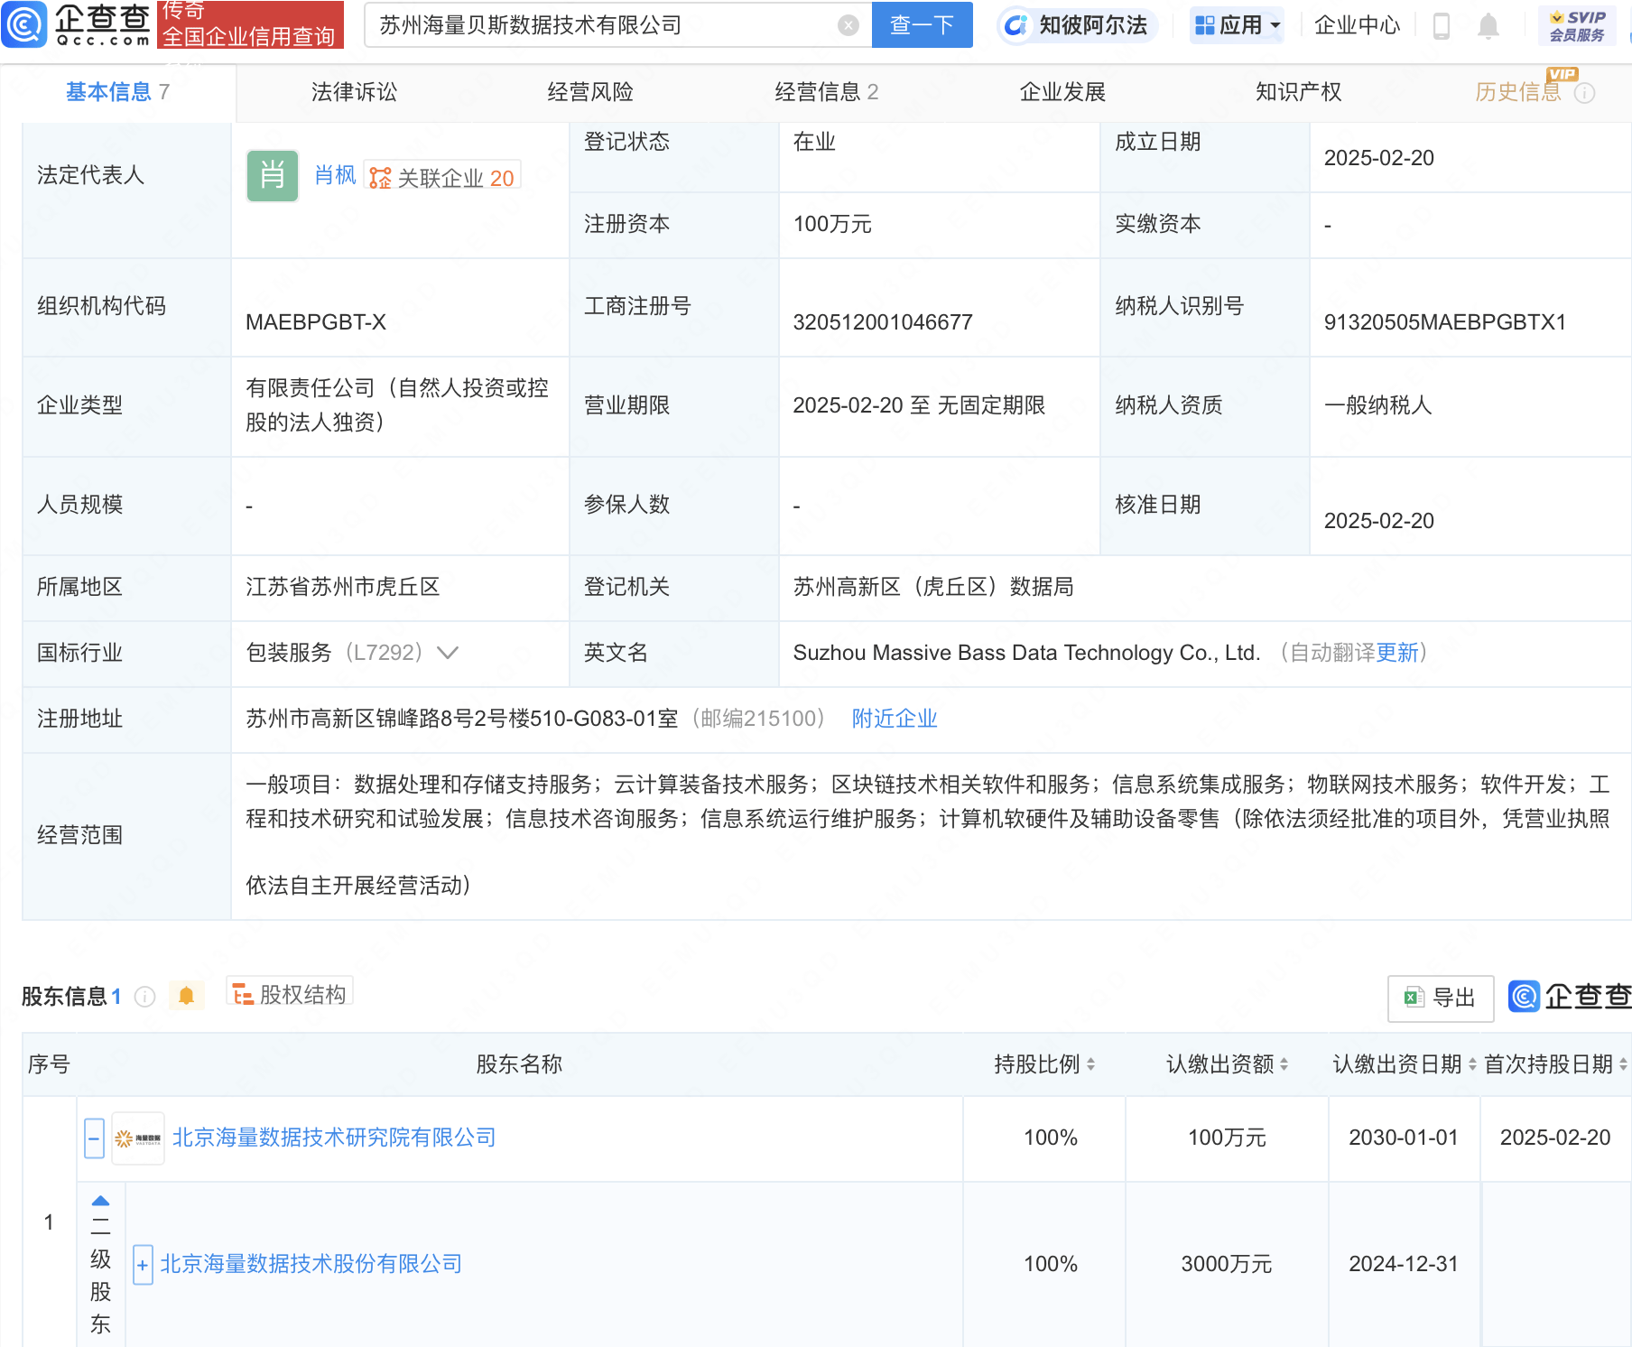1632x1347 pixels.
Task: Open legal representative 肖枫 profile
Action: point(336,175)
